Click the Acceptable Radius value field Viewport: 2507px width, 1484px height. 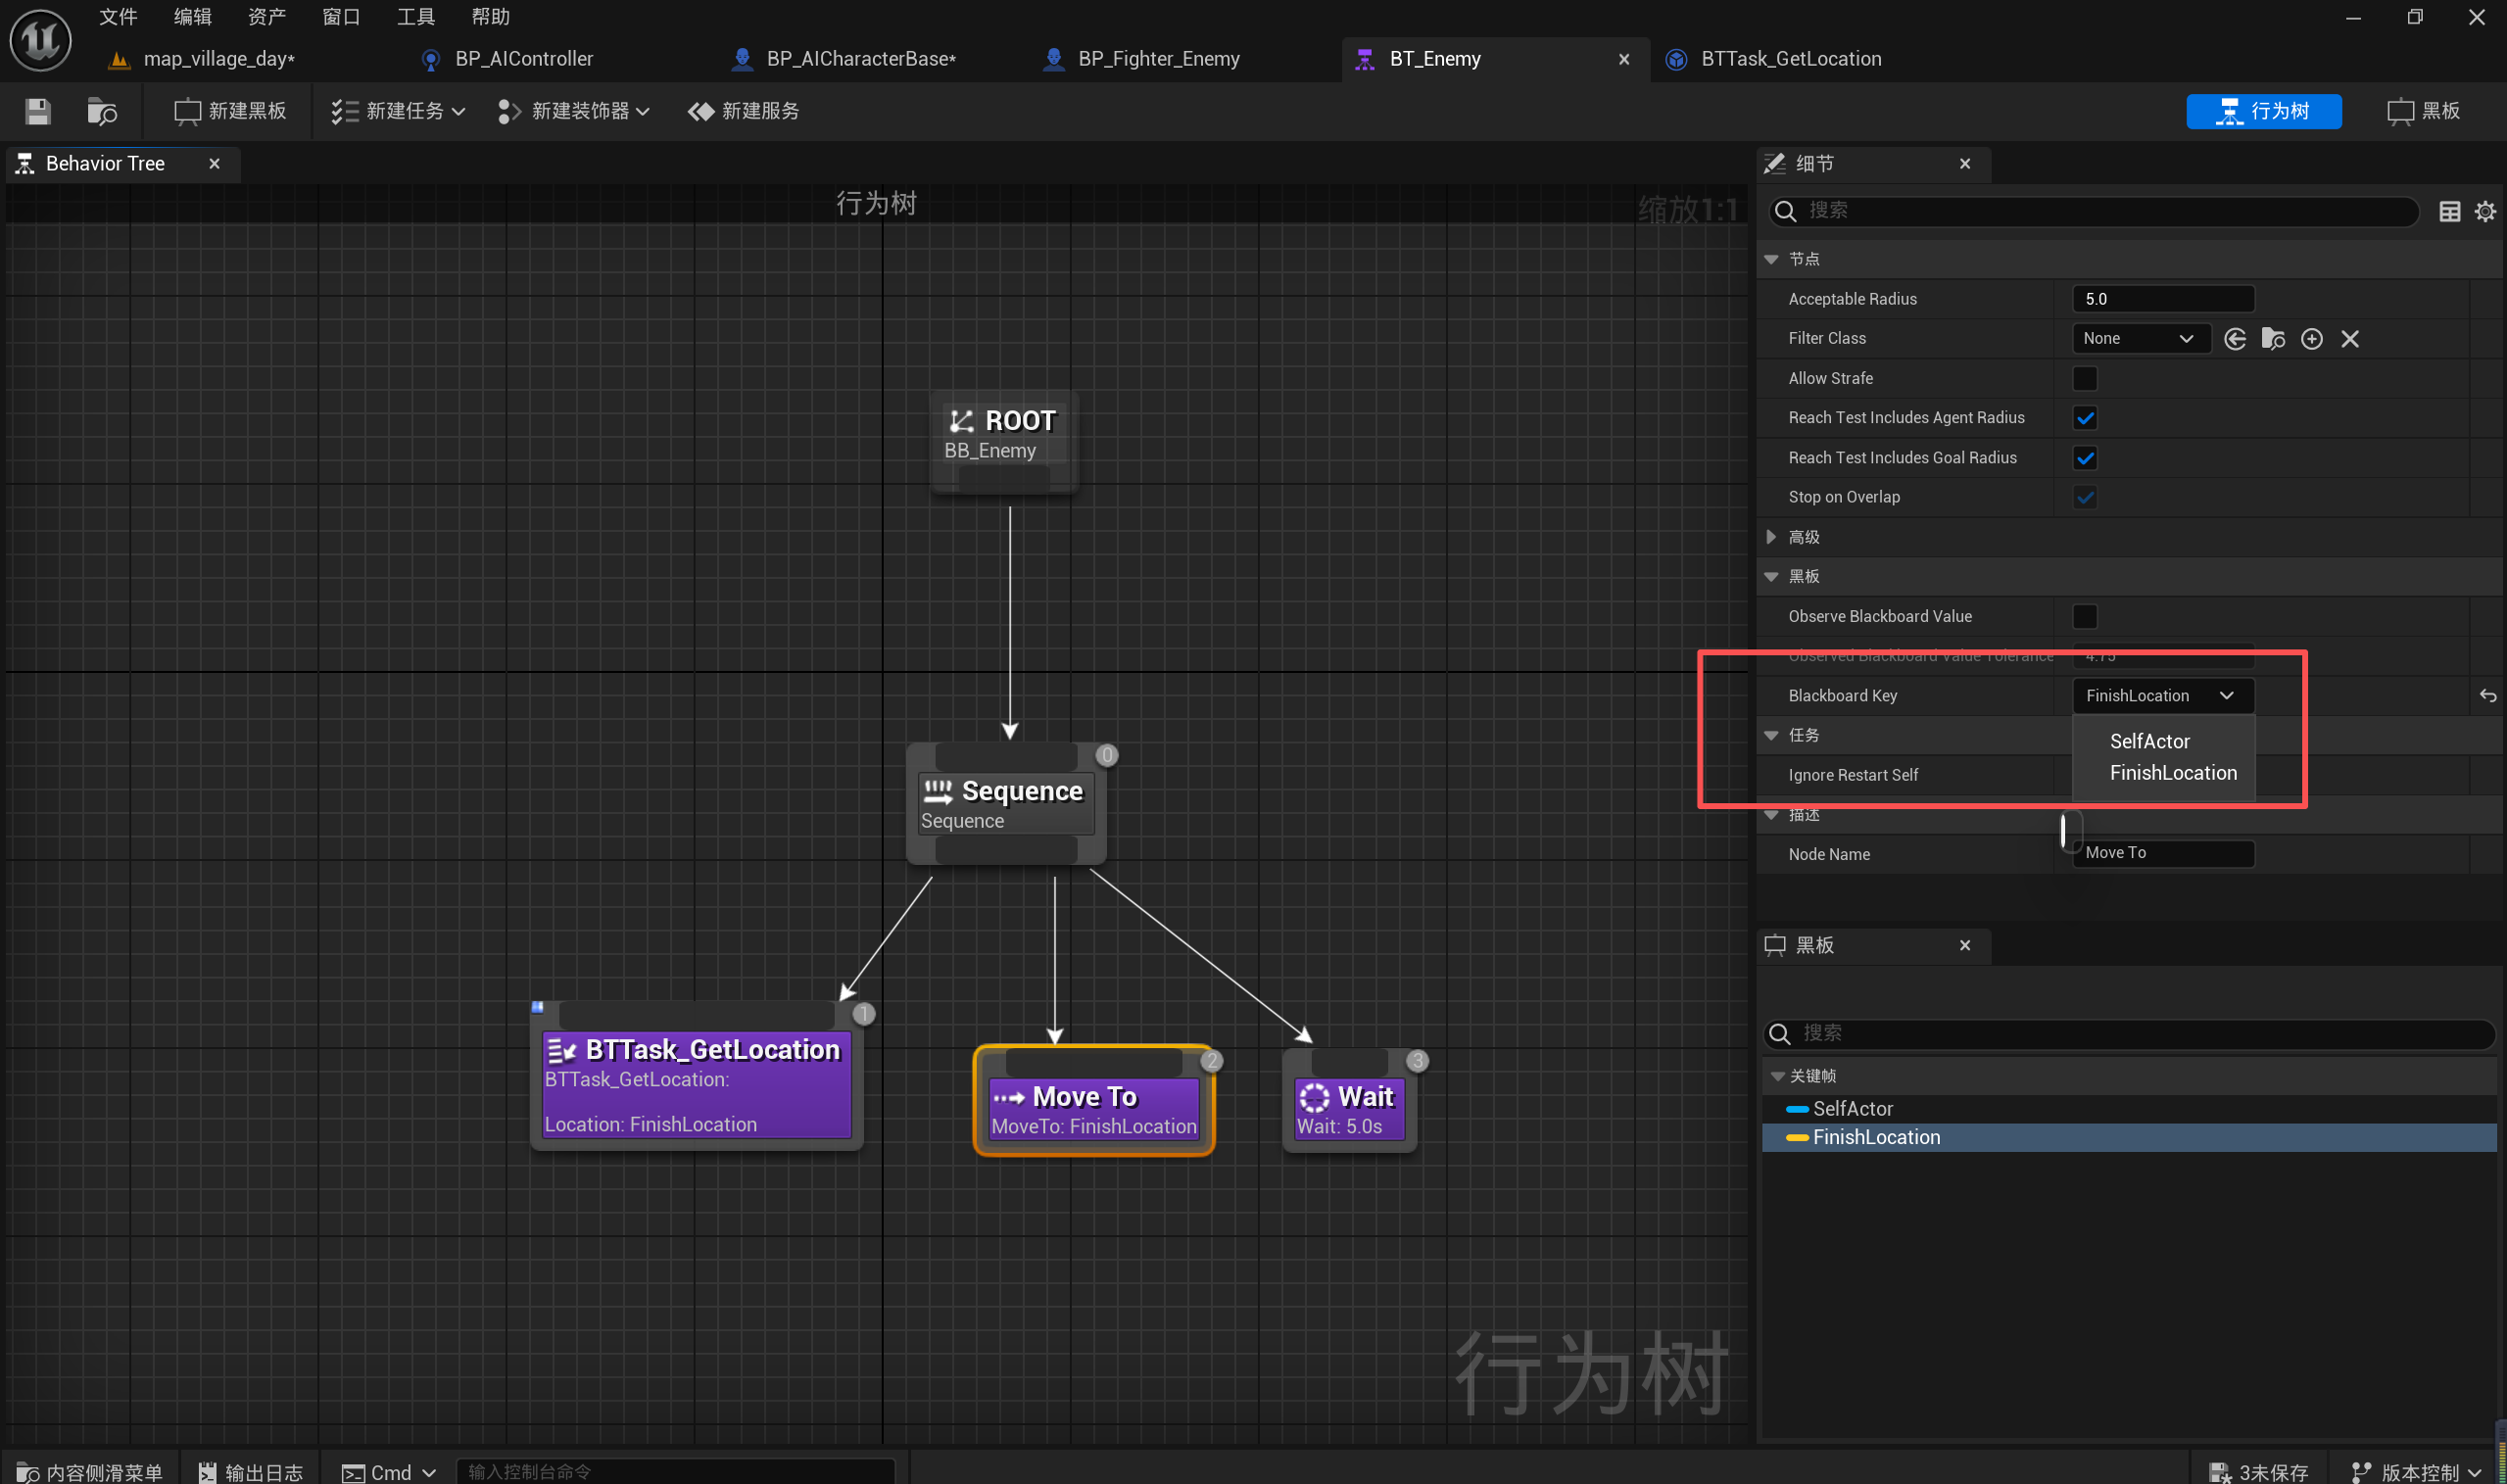pyautogui.click(x=2162, y=299)
